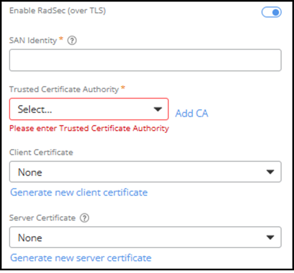The image size is (294, 273).
Task: Click the SAN Identity field label
Action: 33,40
